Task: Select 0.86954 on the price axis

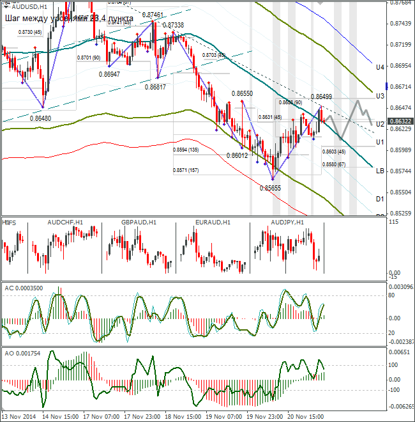Action: point(400,66)
